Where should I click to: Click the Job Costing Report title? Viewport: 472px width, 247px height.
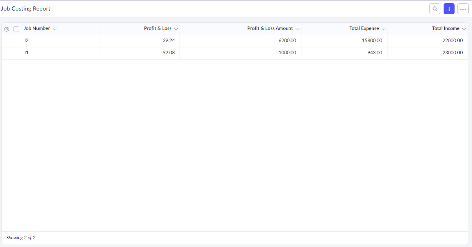26,9
